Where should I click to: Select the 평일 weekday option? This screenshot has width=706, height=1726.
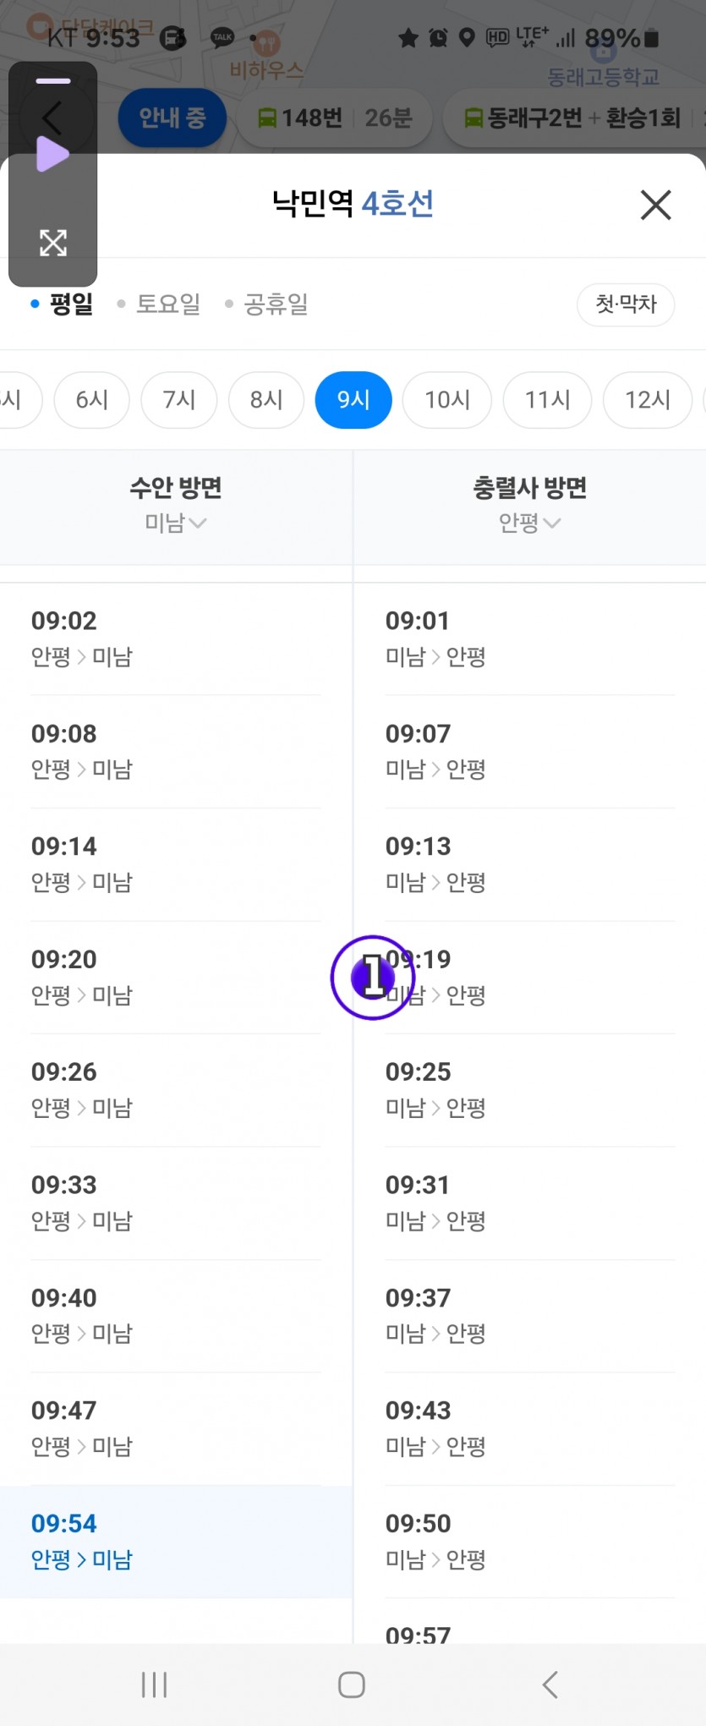(x=62, y=304)
